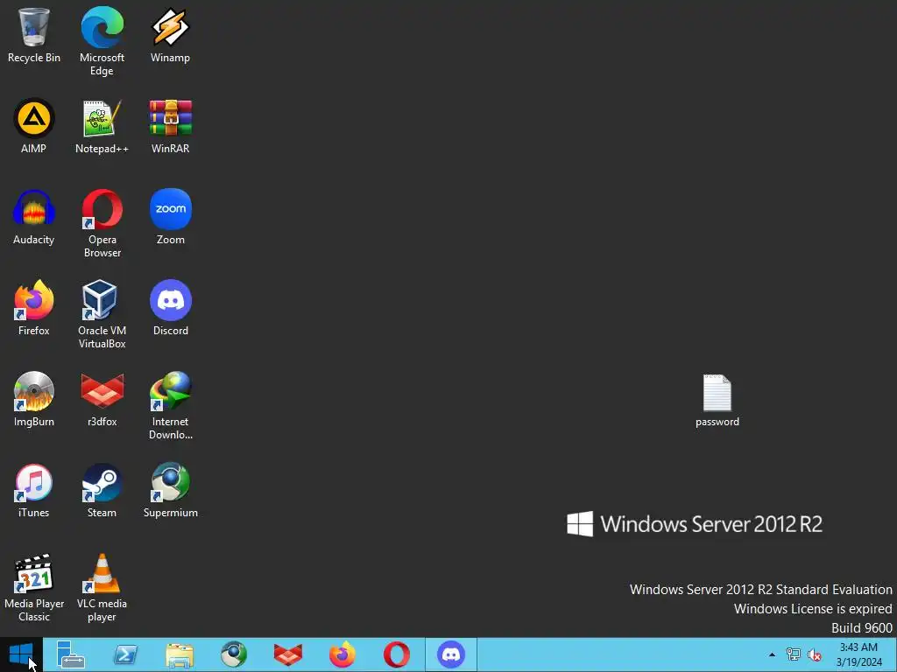897x672 pixels.
Task: Click the Discord desktop icon
Action: pyautogui.click(x=171, y=307)
